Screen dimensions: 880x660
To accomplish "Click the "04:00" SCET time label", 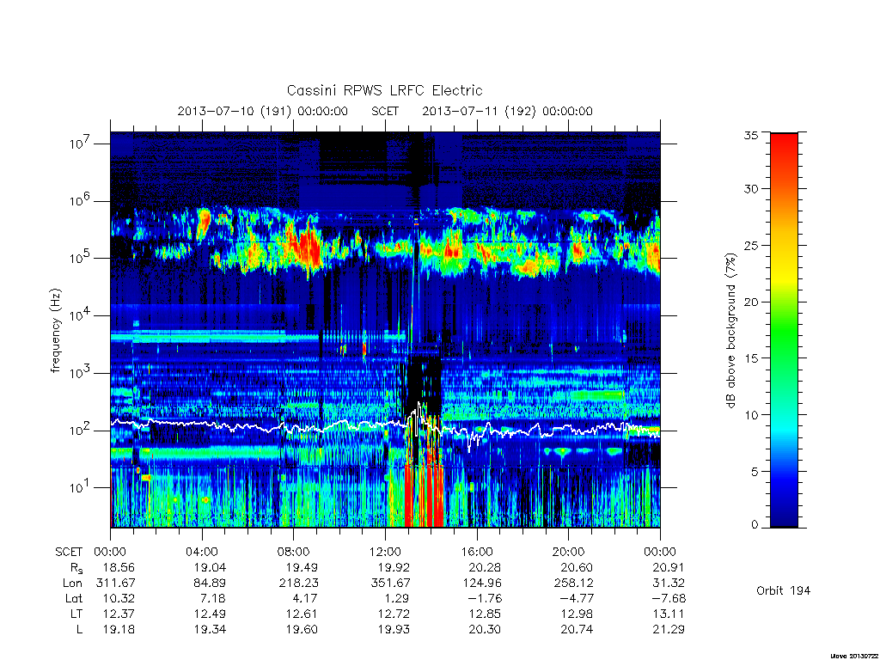I will point(202,552).
